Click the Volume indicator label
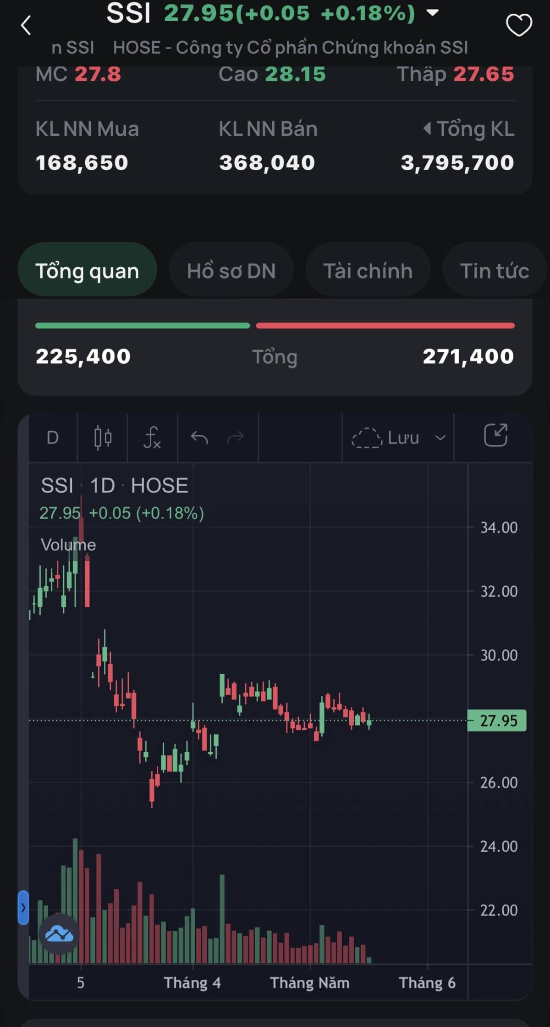The width and height of the screenshot is (550, 1027). point(68,544)
